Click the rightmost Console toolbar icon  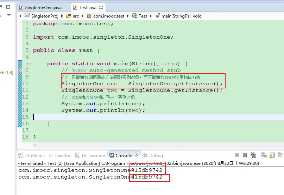pos(280,155)
